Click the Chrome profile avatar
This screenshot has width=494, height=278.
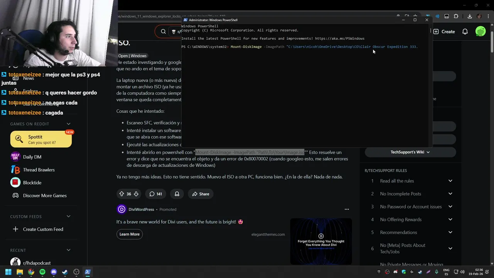coord(479,16)
